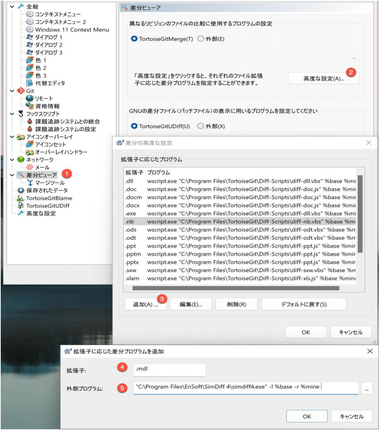Screen dimensions: 380x430
Task: Click the アイコンオーバーレイ folder icon
Action: [21, 137]
